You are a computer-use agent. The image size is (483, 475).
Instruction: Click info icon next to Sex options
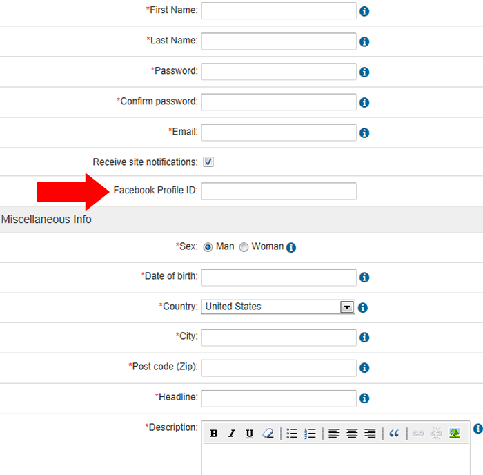click(291, 248)
